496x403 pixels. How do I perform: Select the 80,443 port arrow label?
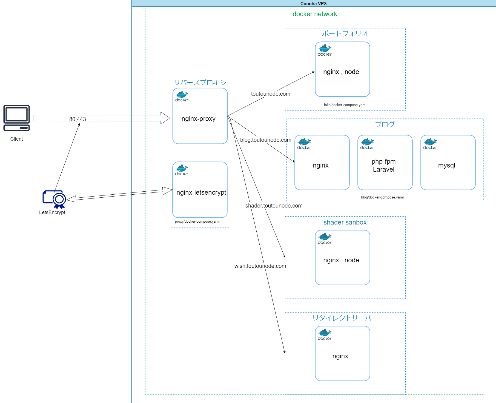[x=78, y=119]
